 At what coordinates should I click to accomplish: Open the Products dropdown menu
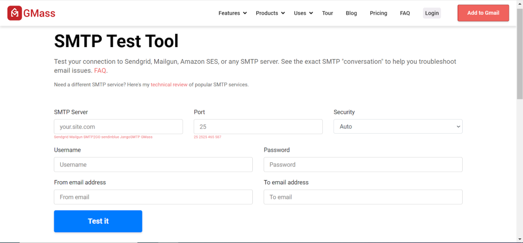click(x=270, y=13)
